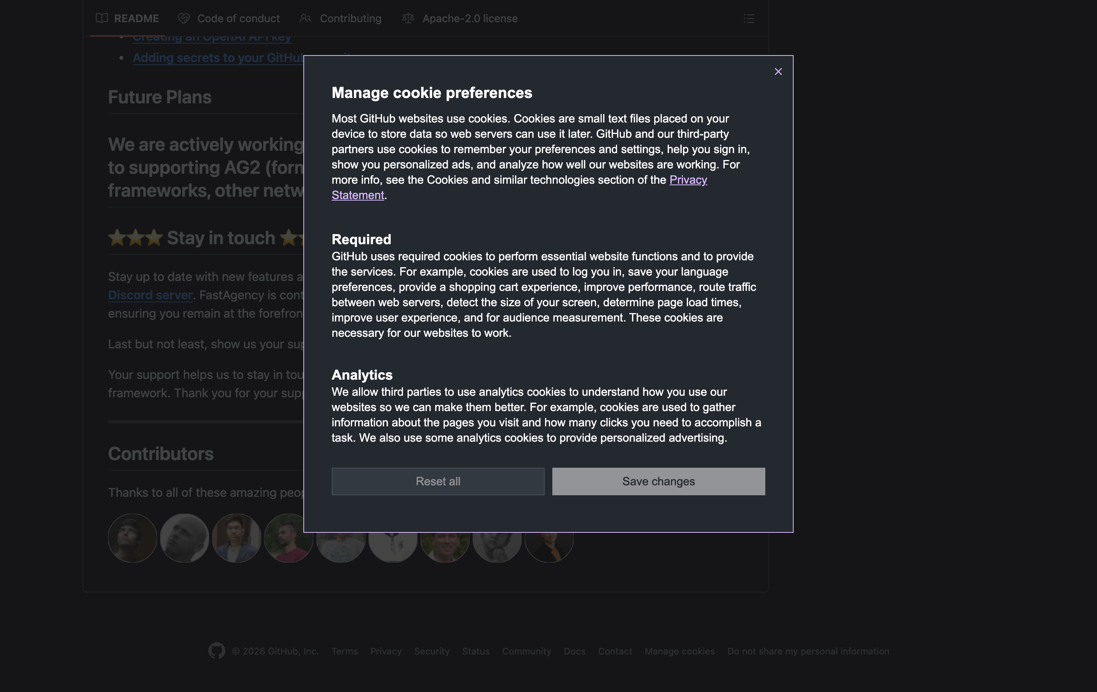Click the third contributor avatar
The height and width of the screenshot is (692, 1097).
[236, 538]
